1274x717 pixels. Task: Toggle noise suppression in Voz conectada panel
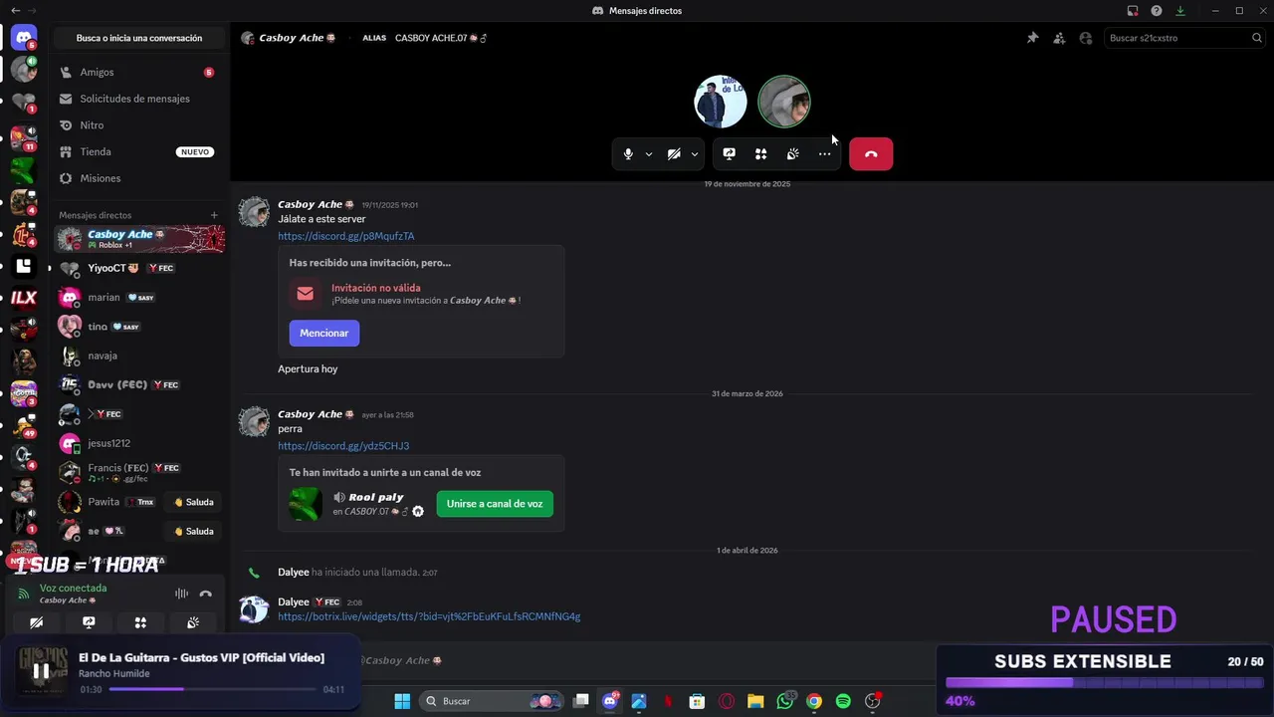[x=181, y=594]
